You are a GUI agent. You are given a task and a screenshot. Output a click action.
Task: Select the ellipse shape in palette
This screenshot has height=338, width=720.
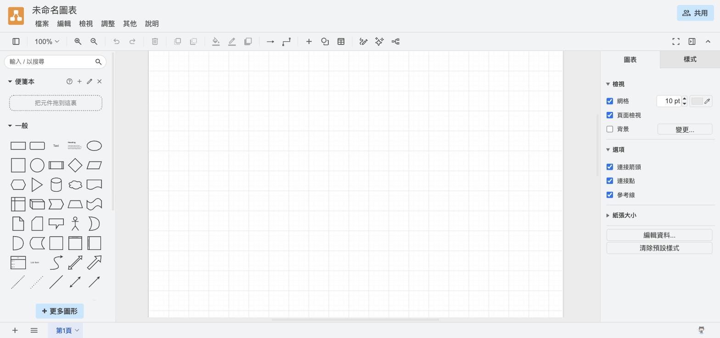click(94, 146)
